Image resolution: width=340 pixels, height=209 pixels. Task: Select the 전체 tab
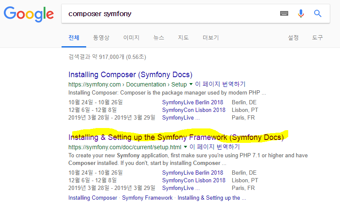pyautogui.click(x=74, y=38)
